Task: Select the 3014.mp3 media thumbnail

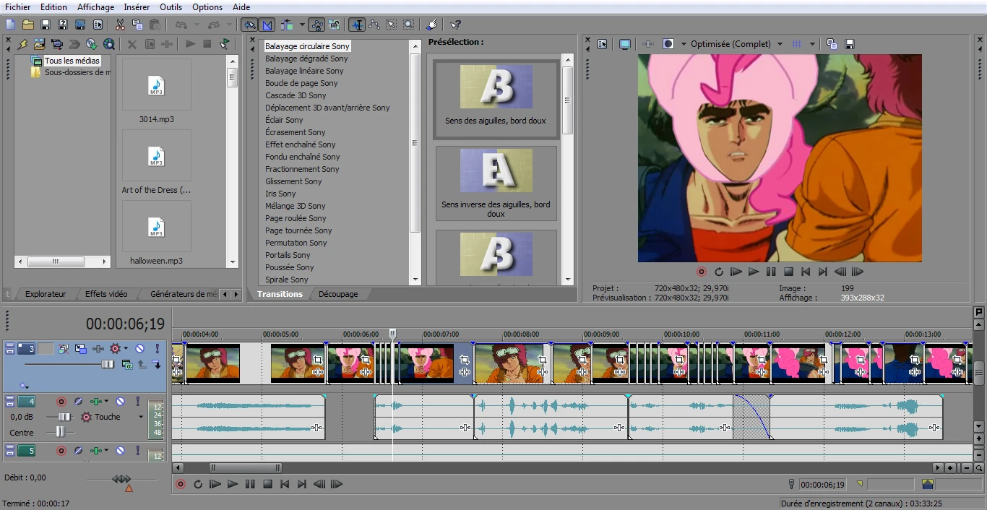Action: tap(157, 85)
